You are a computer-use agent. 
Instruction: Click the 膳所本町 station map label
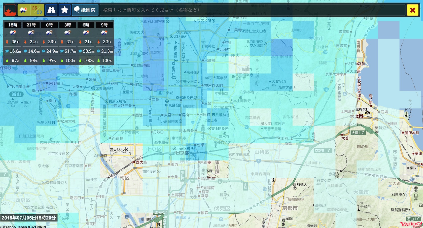click(x=412, y=133)
